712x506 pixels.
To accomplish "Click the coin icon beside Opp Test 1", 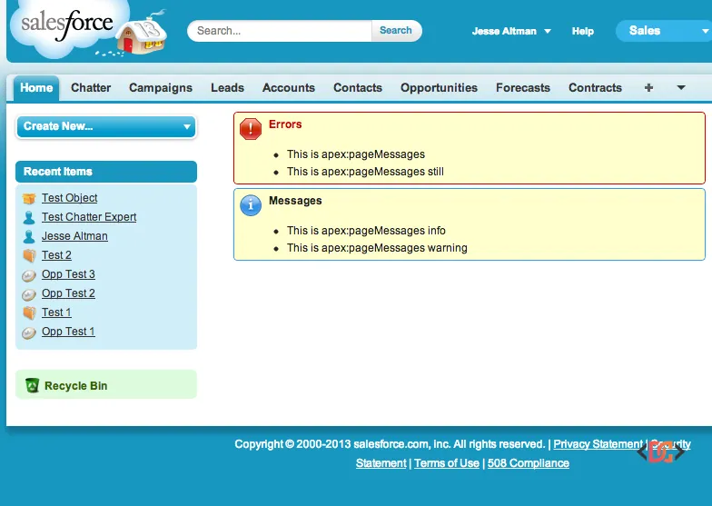I will click(29, 332).
